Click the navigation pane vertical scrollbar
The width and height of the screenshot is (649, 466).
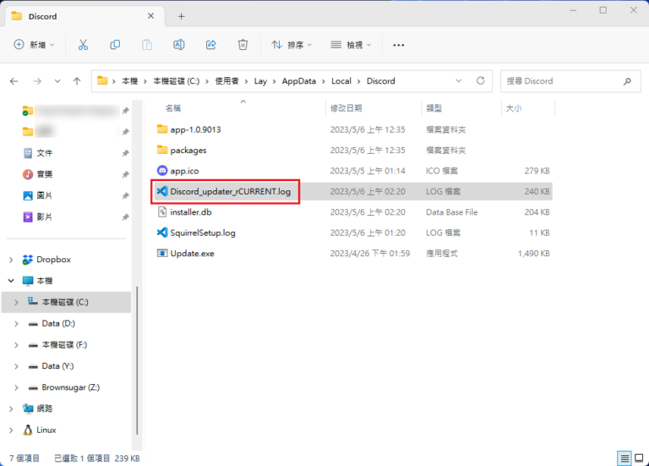(x=137, y=360)
